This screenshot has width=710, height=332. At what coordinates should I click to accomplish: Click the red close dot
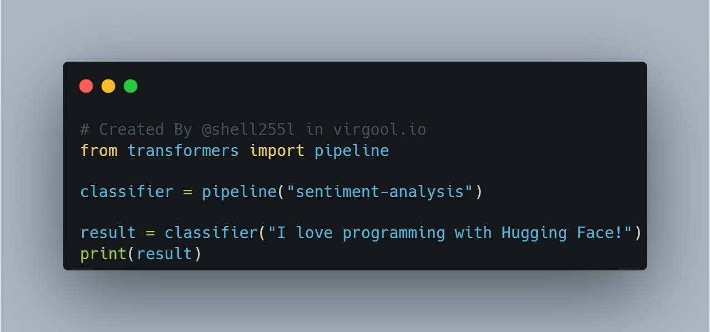tap(86, 86)
